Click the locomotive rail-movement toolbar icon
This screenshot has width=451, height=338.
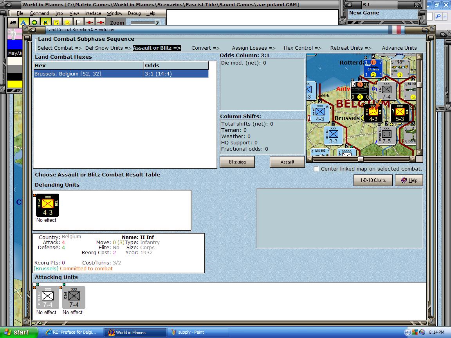13,22
